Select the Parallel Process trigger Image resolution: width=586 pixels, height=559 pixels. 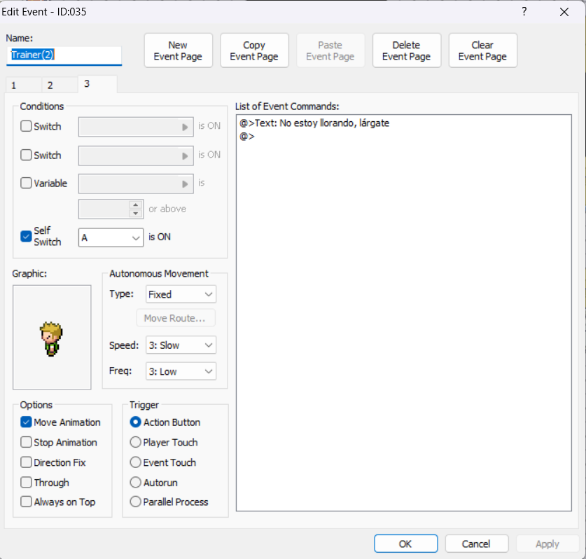136,502
